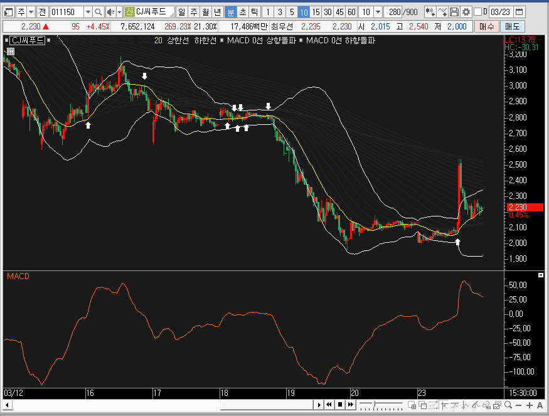Toggle the D checkbox beside date field
This screenshot has height=416, width=549.
coord(477,12)
